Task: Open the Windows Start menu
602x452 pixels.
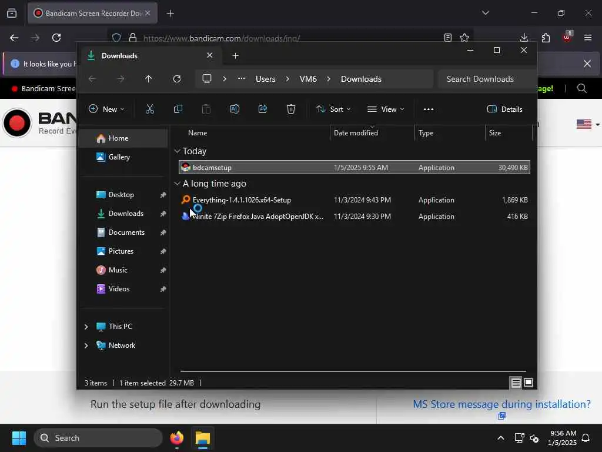Action: coord(19,438)
